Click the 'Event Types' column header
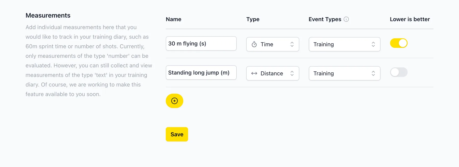The width and height of the screenshot is (459, 167). click(x=325, y=19)
